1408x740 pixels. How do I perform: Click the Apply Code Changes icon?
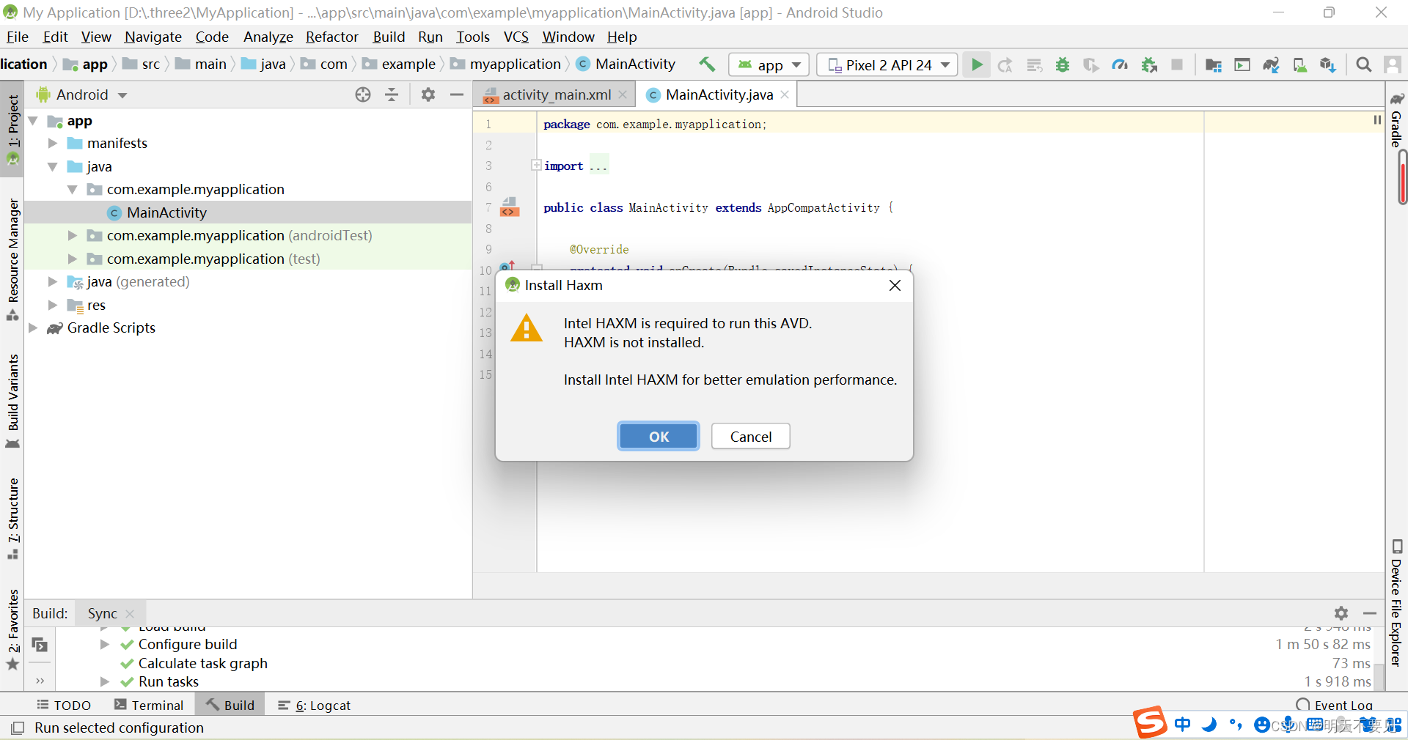tap(1034, 64)
